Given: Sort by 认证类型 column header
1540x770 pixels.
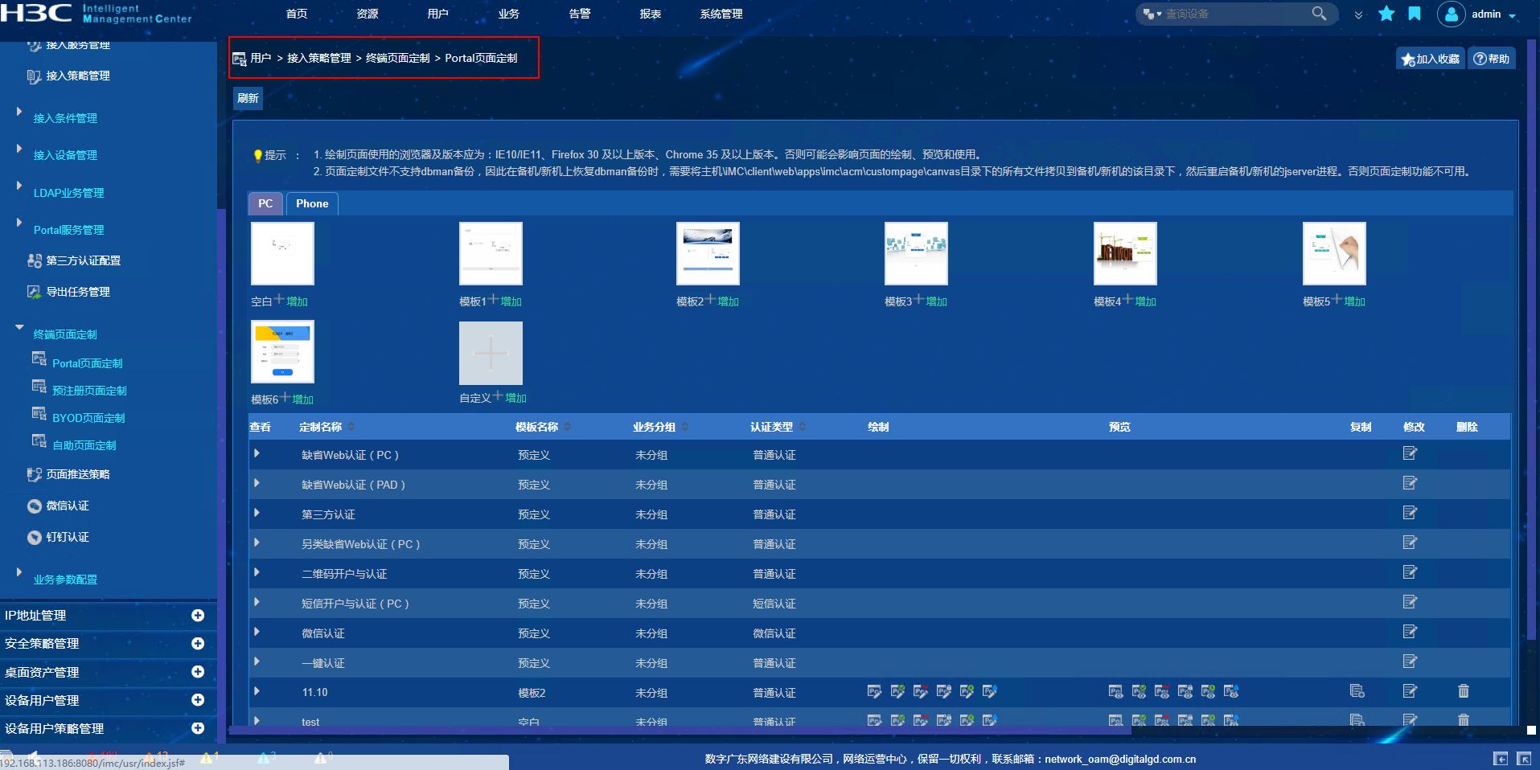Looking at the screenshot, I should pyautogui.click(x=772, y=427).
